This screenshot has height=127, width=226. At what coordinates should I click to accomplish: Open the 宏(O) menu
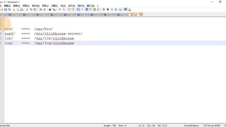pyautogui.click(x=63, y=6)
